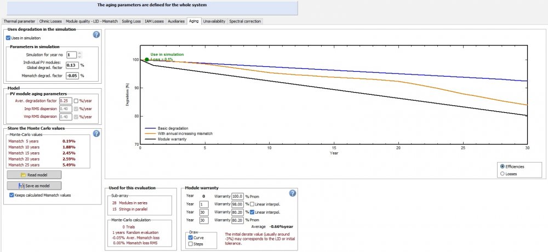Click help icon in Monte Carlo values section

[x=96, y=133]
